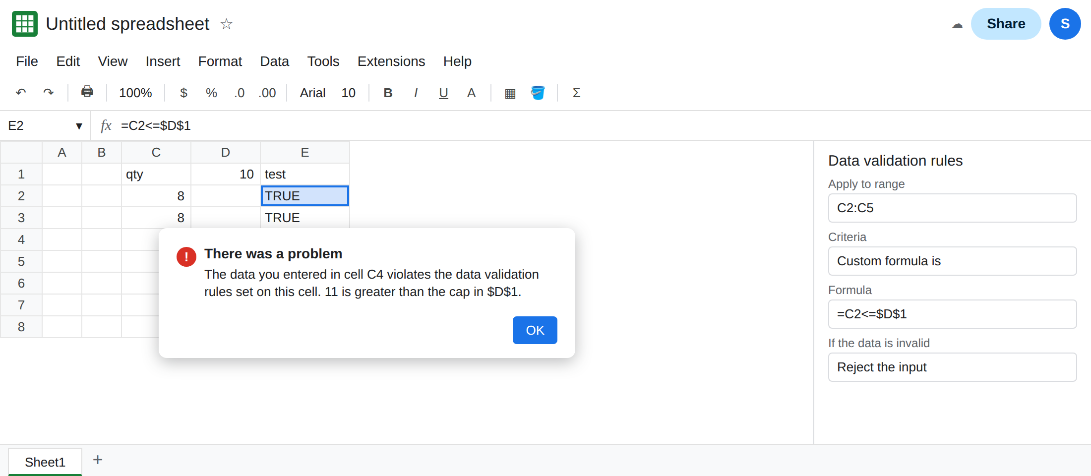Open the name box dropdown arrow
This screenshot has height=476, width=1091.
click(79, 126)
